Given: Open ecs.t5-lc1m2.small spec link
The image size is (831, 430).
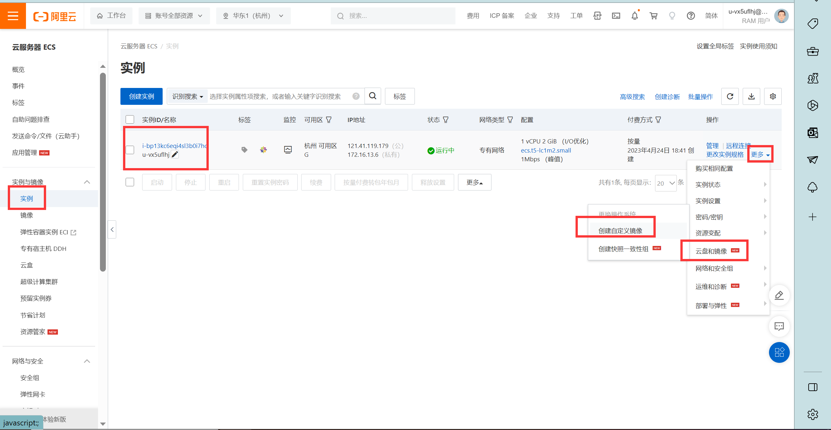Looking at the screenshot, I should (x=546, y=150).
